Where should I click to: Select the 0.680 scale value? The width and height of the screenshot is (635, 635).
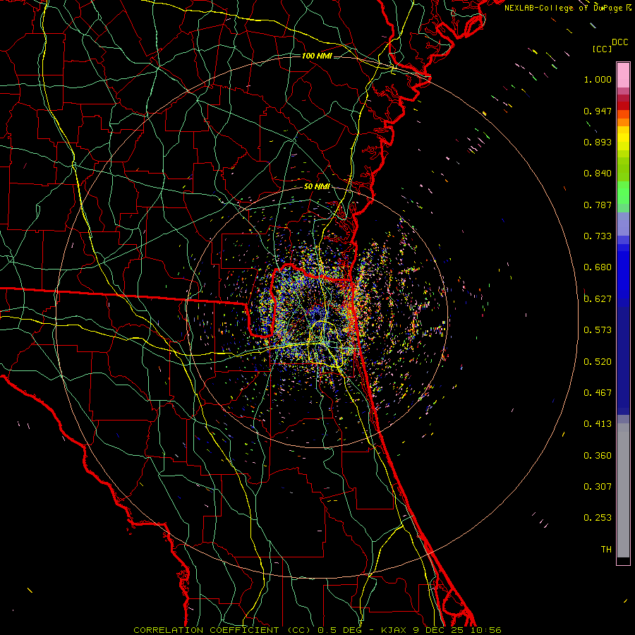point(598,267)
